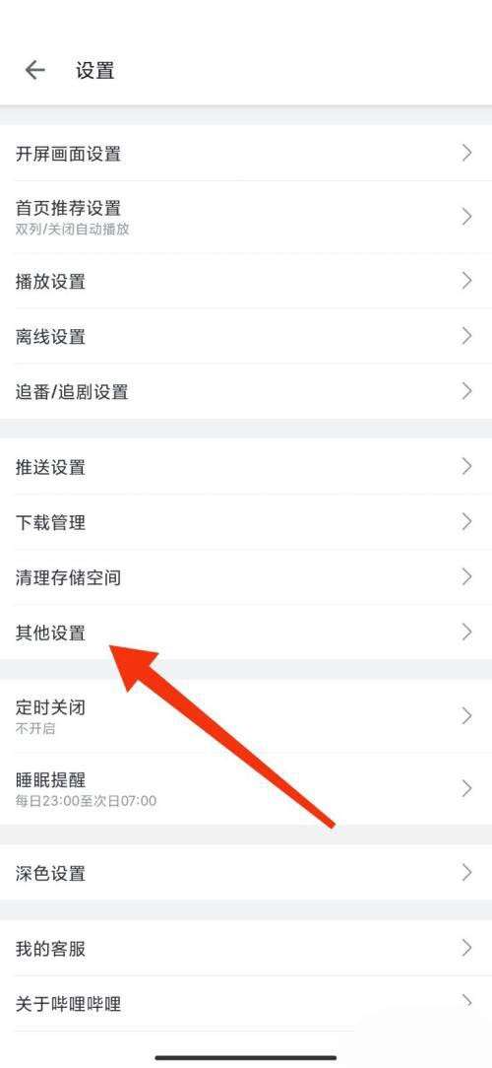Tap the chevron beside 播放设置
The width and height of the screenshot is (492, 1068).
[466, 280]
